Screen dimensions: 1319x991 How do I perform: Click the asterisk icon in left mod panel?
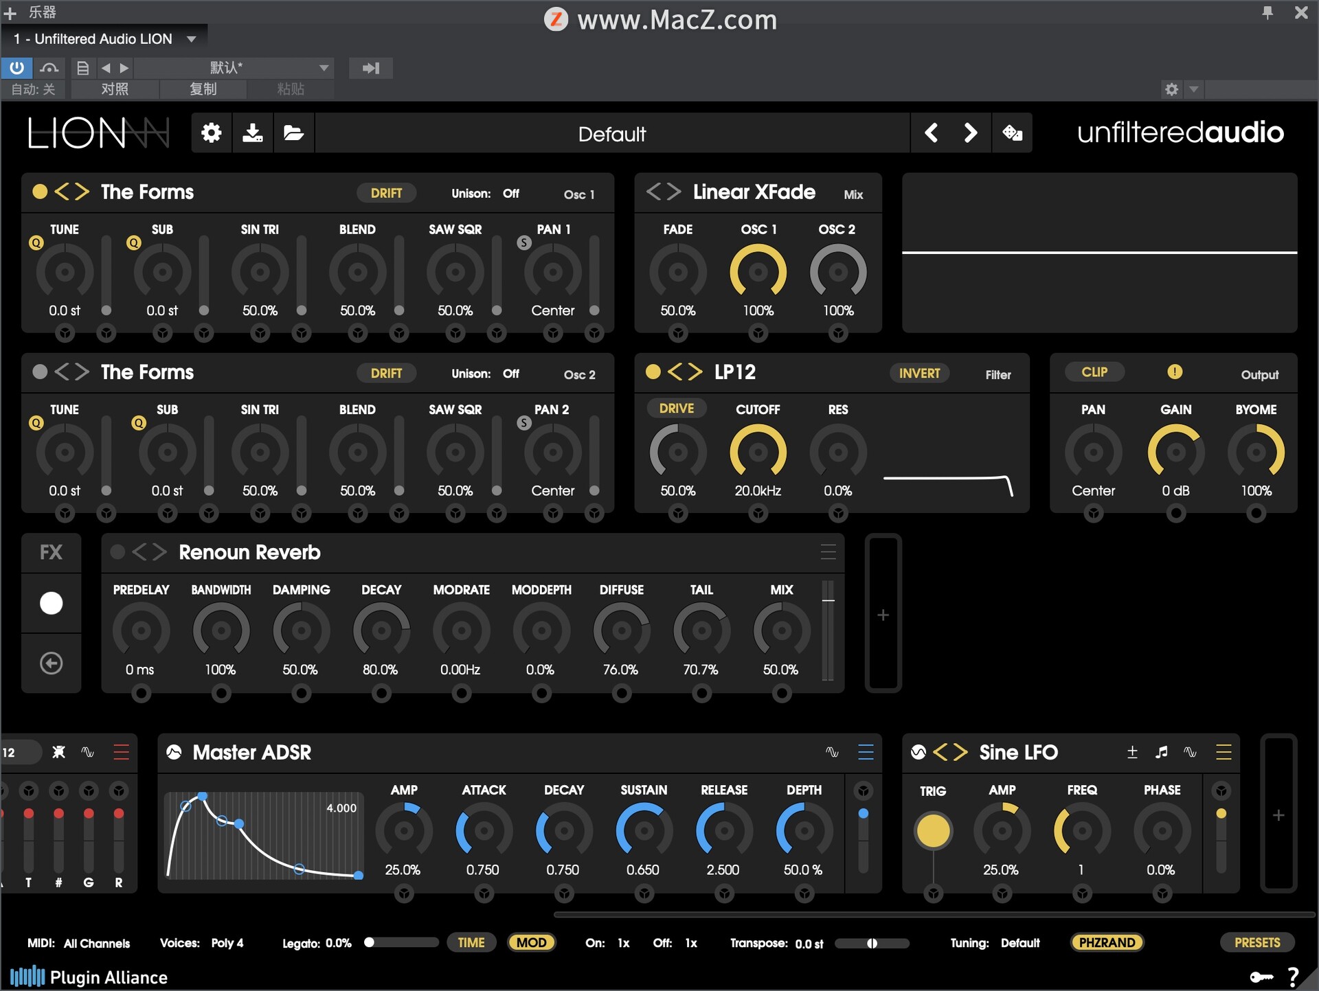pyautogui.click(x=59, y=752)
